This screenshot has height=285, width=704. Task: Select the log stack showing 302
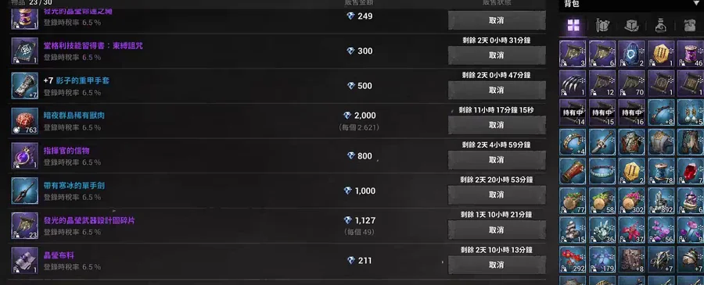[x=631, y=201]
